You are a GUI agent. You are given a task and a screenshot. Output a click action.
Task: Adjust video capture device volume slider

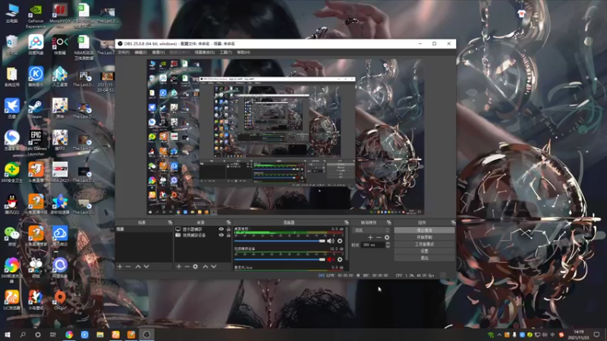279,259
